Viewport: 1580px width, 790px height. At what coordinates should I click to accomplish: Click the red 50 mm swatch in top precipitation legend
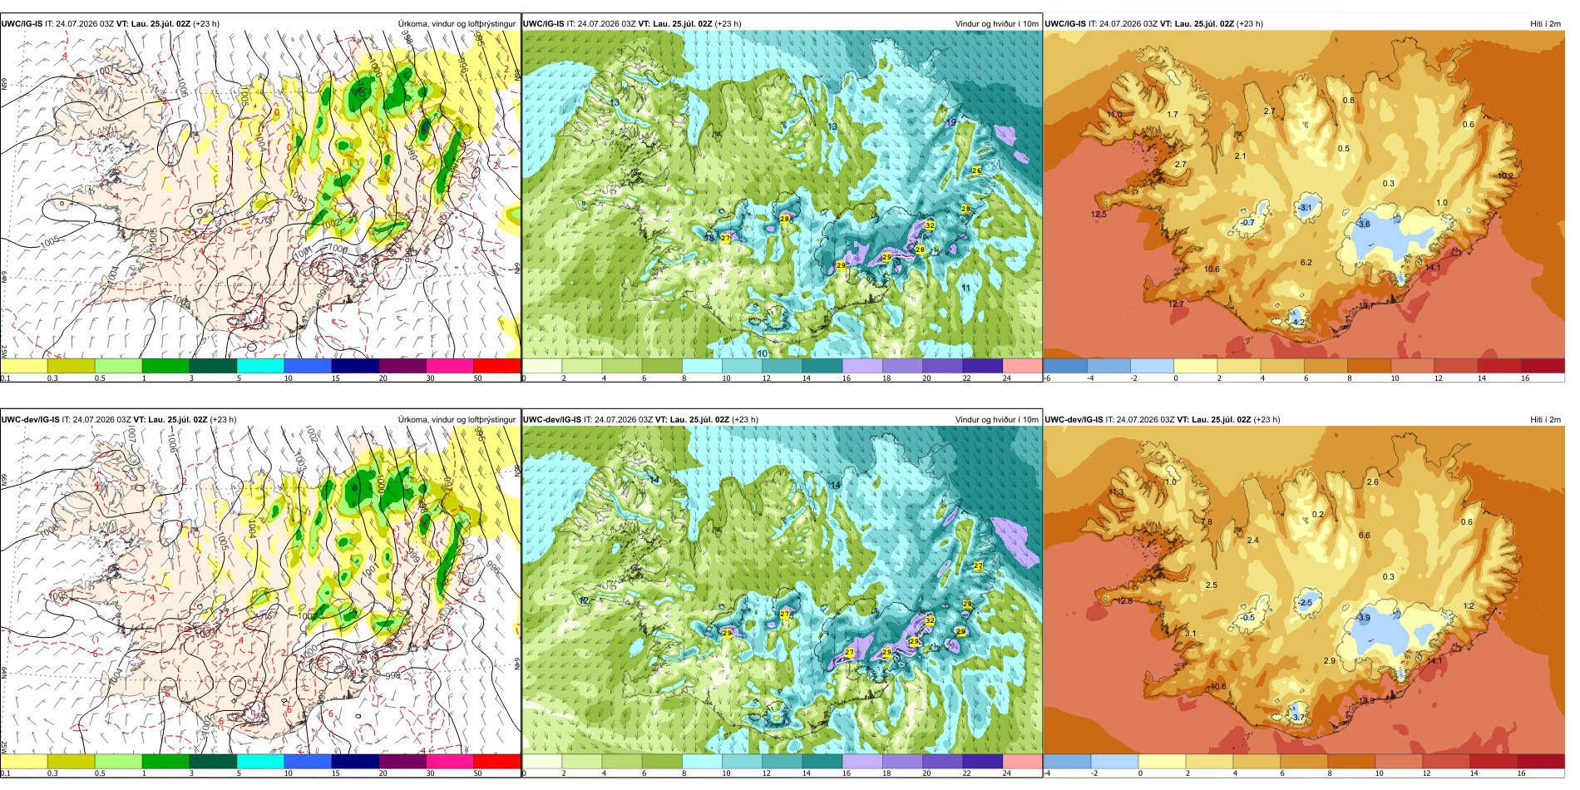496,365
